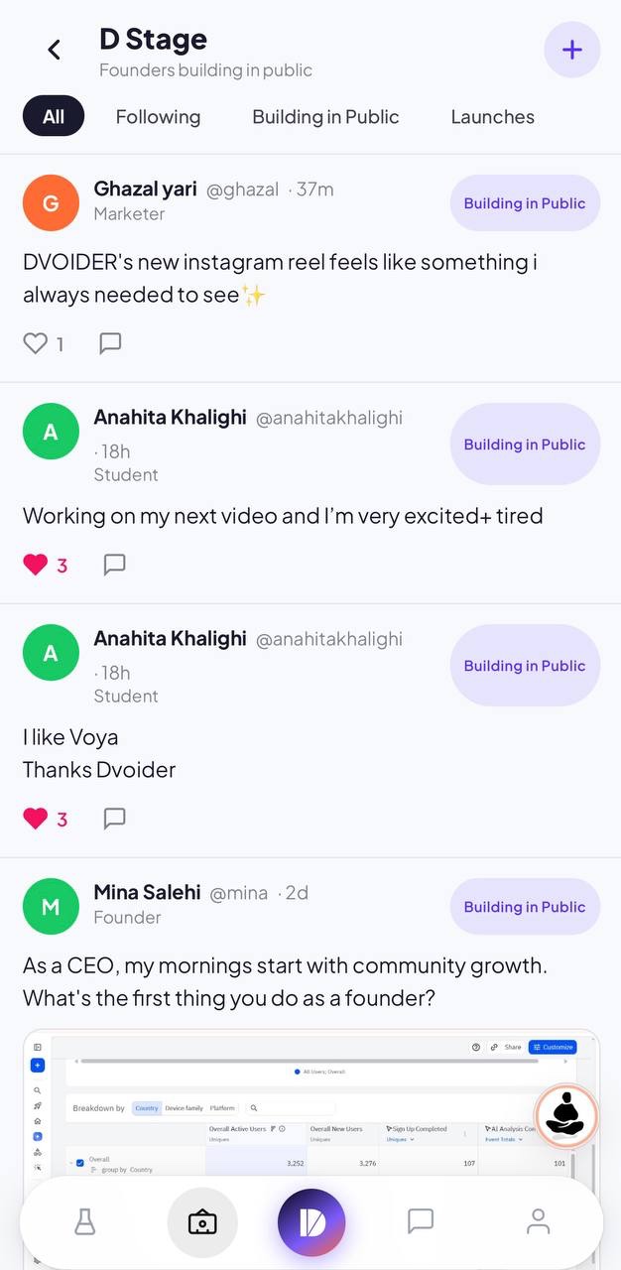The image size is (621, 1270).
Task: Open comments on "Working on my next video" post
Action: pos(114,565)
